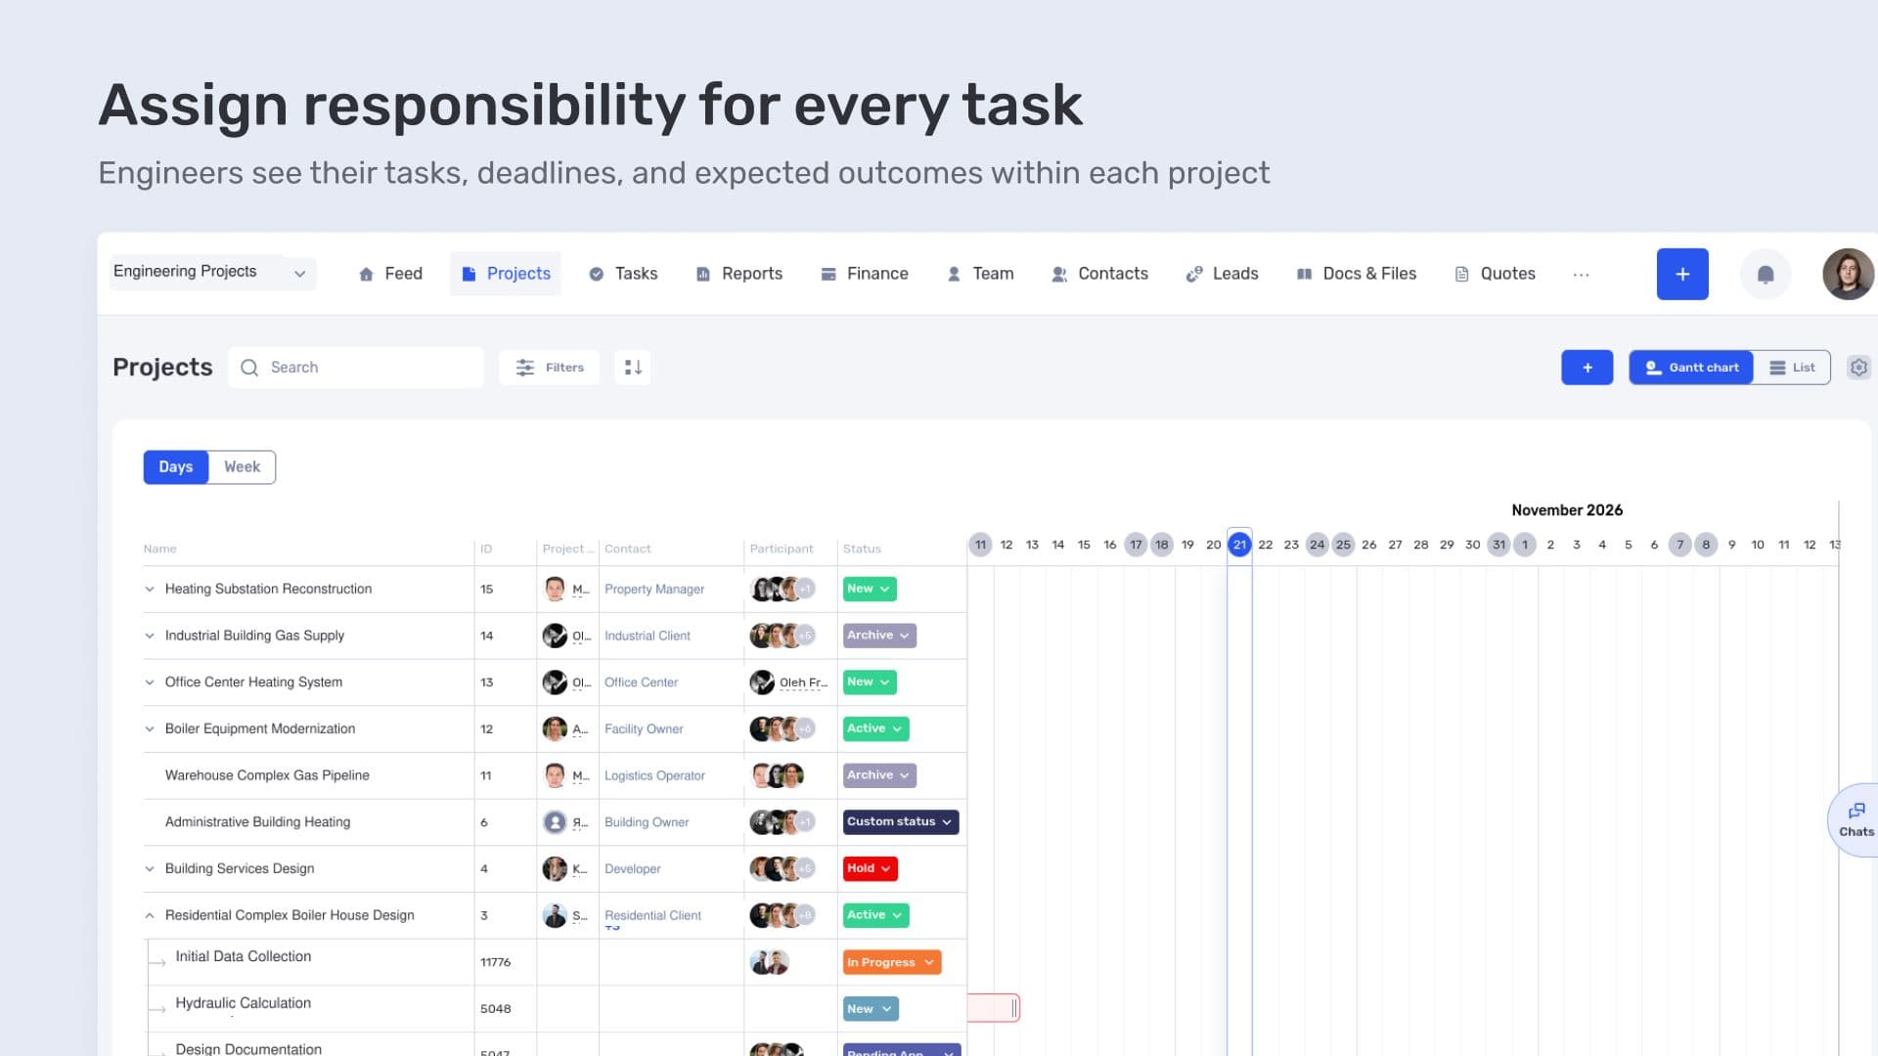Screen dimensions: 1878x1056
Task: Click the project Search field
Action: (356, 368)
